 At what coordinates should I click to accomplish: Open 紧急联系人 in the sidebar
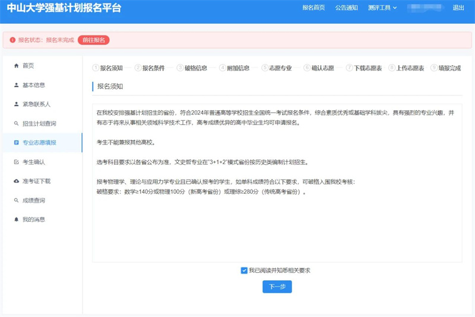pos(42,104)
